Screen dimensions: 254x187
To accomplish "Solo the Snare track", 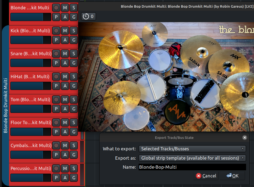I will tap(74, 54).
